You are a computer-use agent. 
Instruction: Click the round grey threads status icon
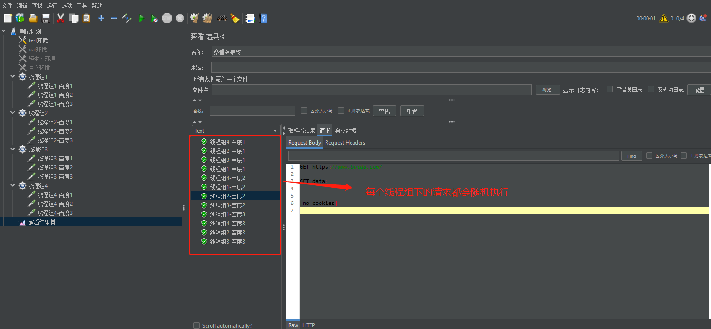tap(691, 18)
